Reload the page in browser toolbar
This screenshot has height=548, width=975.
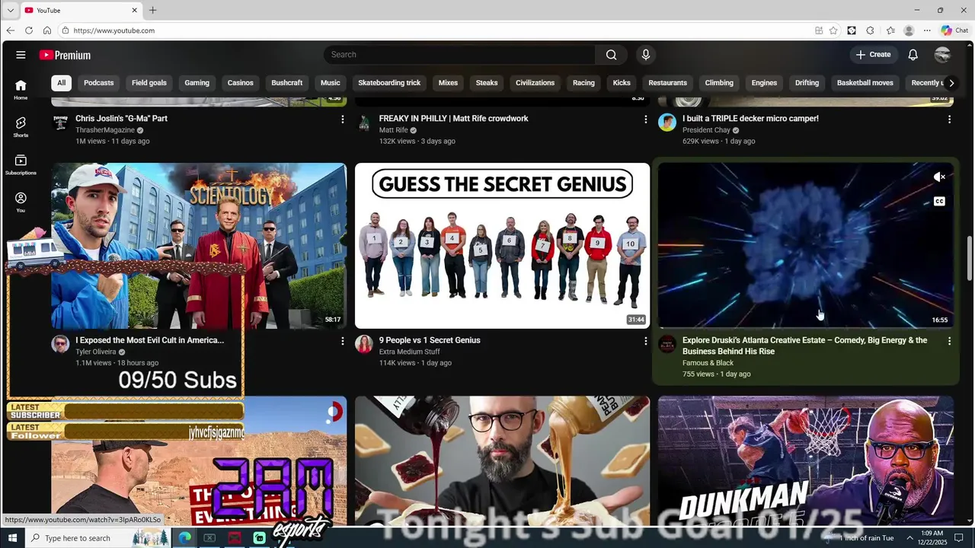coord(28,30)
